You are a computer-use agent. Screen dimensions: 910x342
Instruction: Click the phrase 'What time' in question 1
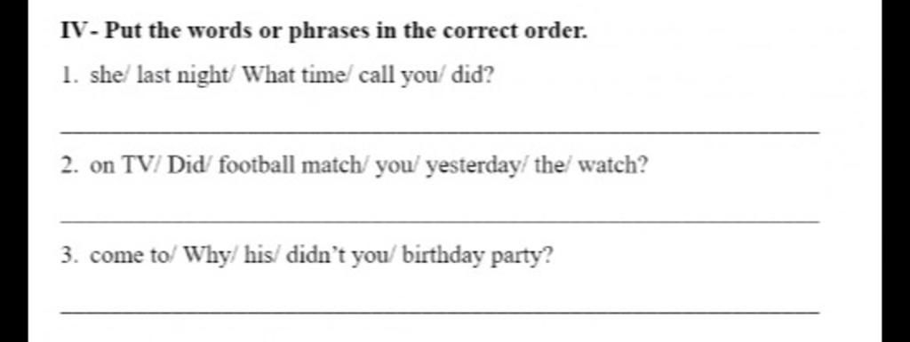(292, 75)
